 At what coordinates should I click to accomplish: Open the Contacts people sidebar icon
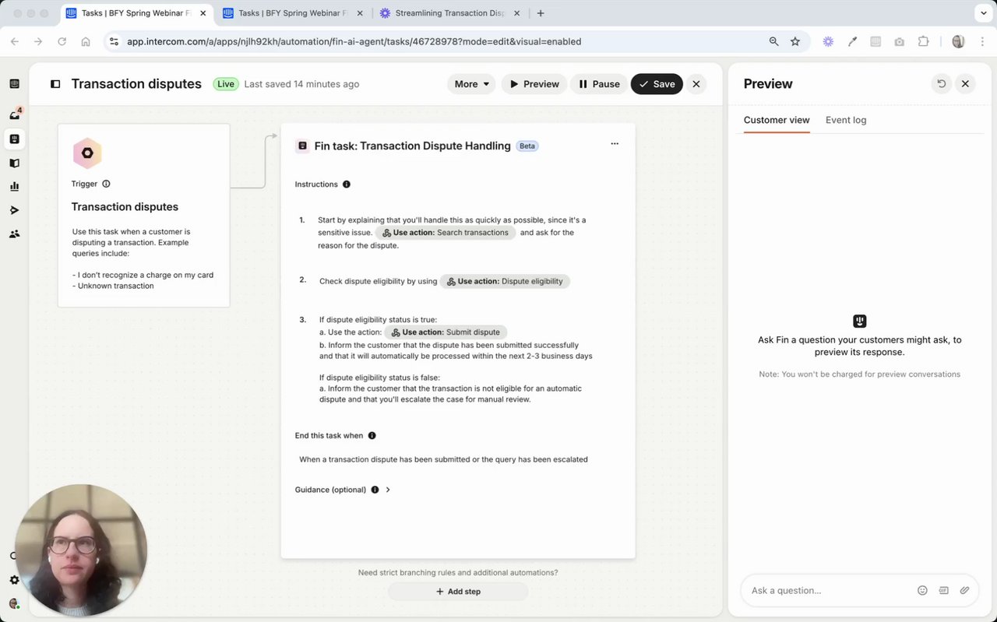click(x=14, y=234)
